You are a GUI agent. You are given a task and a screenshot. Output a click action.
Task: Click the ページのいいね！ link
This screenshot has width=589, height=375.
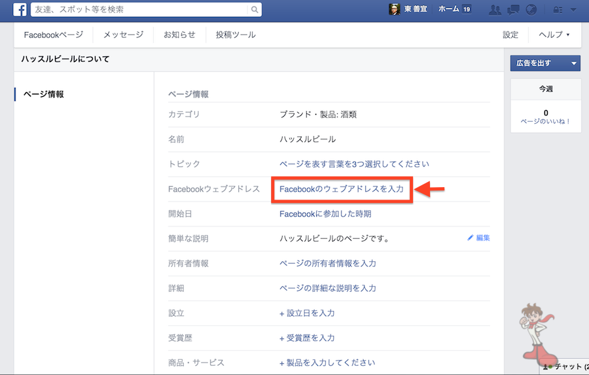click(x=545, y=121)
